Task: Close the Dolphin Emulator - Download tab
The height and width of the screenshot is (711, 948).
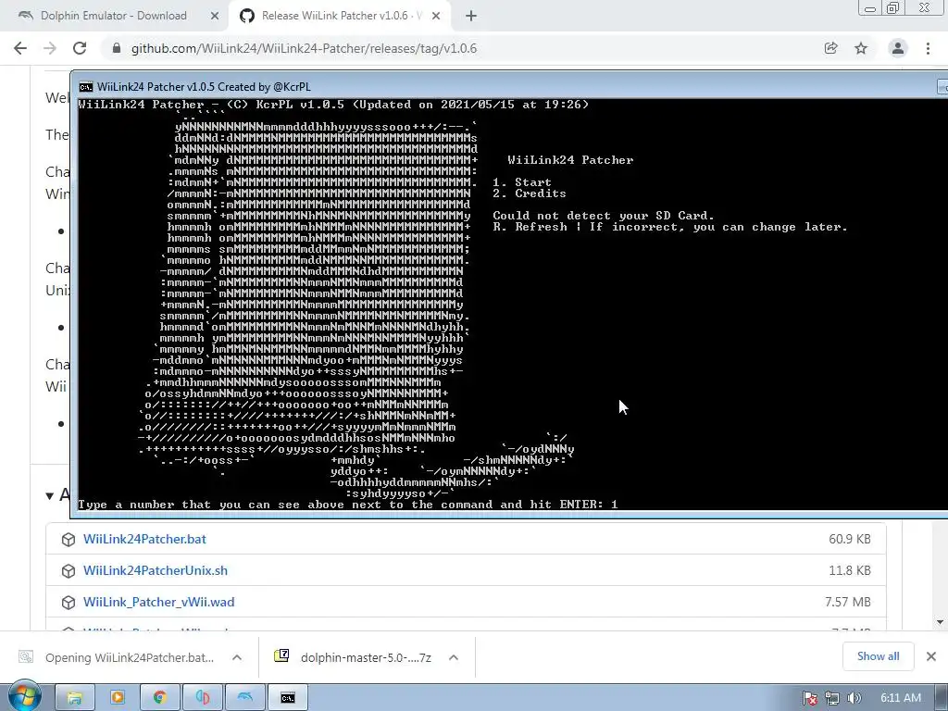Action: (215, 17)
